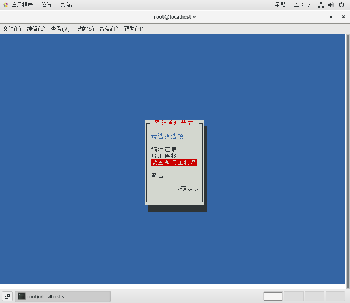Open the 搜索(S) menu
The height and width of the screenshot is (303, 350).
(x=85, y=29)
